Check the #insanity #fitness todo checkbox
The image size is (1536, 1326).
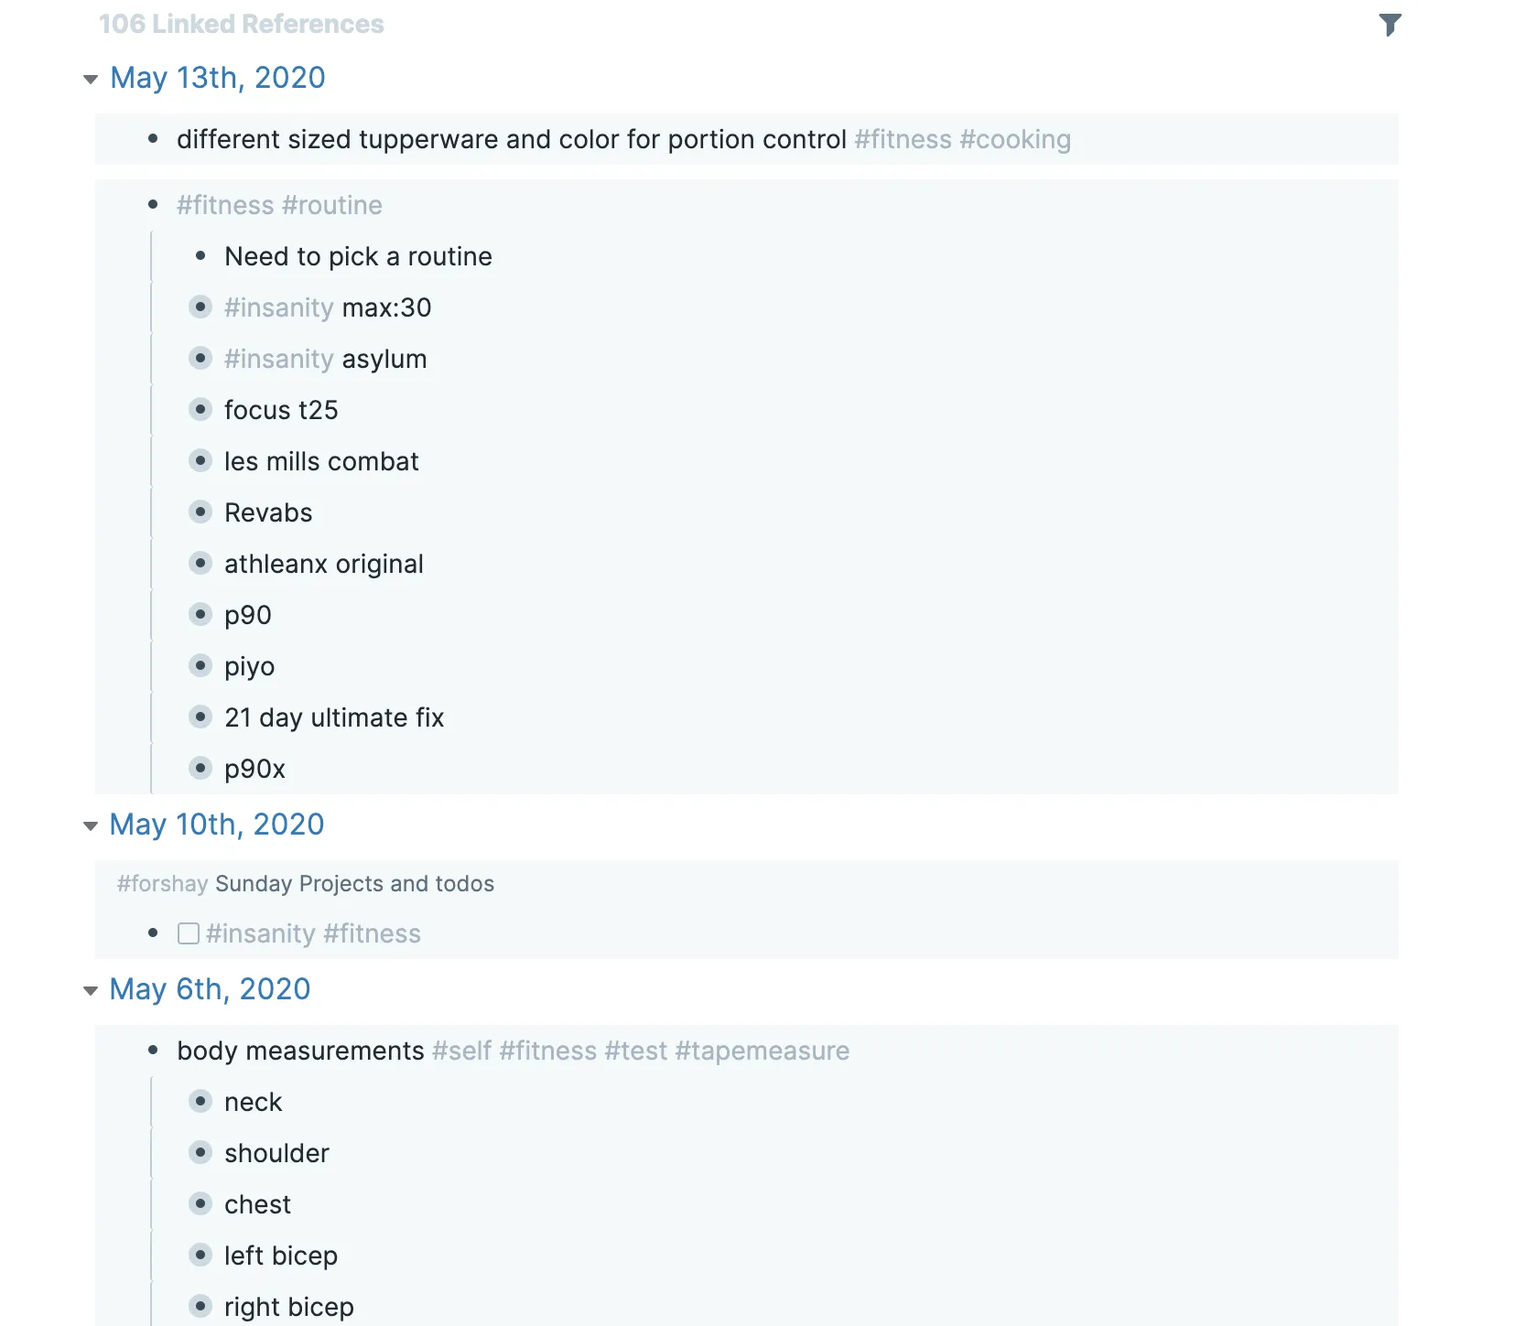coord(188,933)
